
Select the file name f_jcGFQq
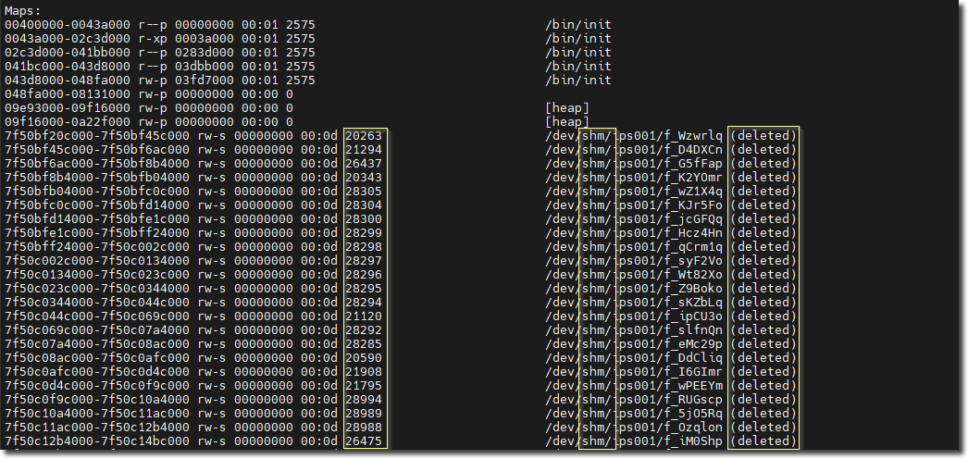(693, 219)
